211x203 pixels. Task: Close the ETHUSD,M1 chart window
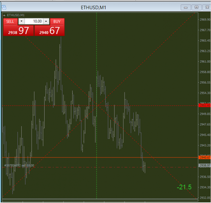pos(207,7)
